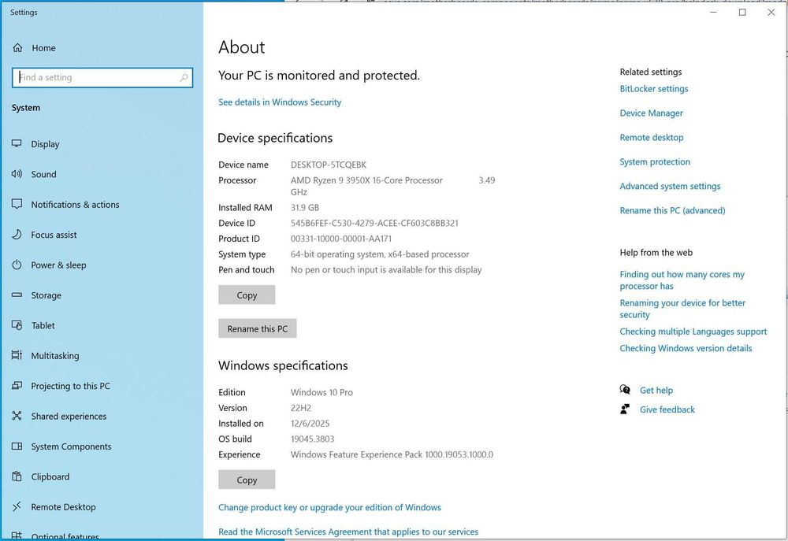
Task: Click the System Components icon
Action: (17, 446)
